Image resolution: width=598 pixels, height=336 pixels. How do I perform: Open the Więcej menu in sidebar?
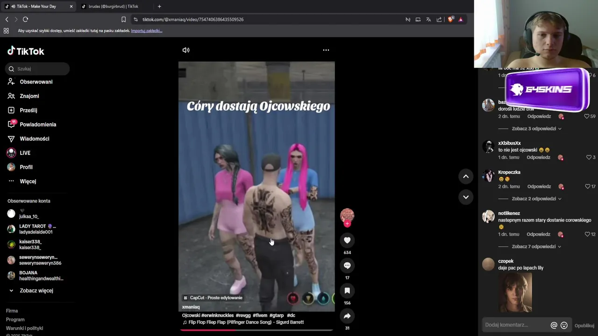[x=28, y=181]
